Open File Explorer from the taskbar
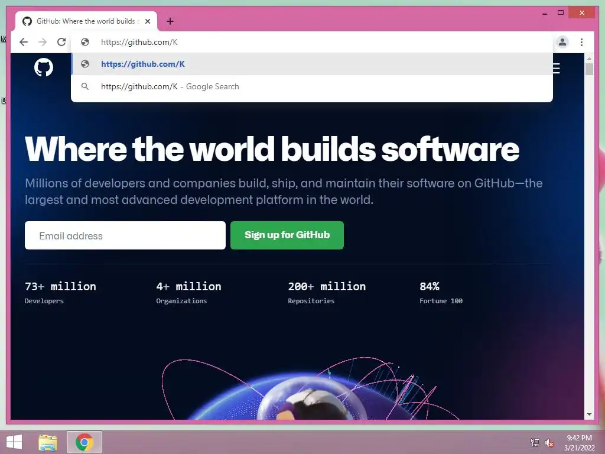The height and width of the screenshot is (454, 605). click(48, 442)
